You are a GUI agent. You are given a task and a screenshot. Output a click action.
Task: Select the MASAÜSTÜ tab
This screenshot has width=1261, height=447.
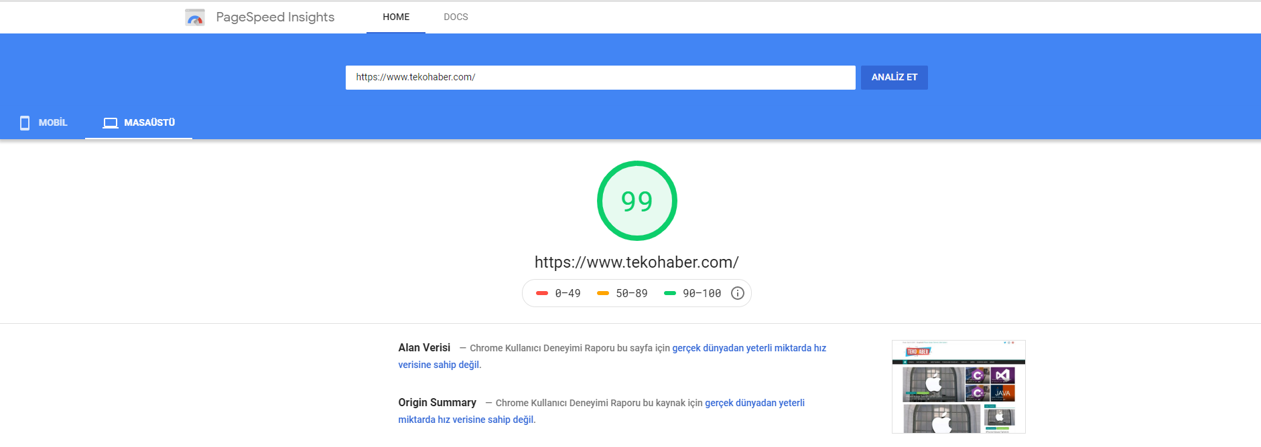point(139,122)
